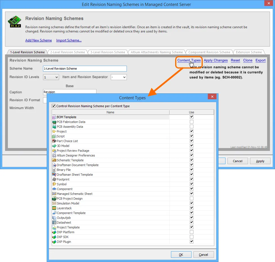The image size is (275, 262).
Task: Click the DXP Platform icon
Action: pos(54,232)
